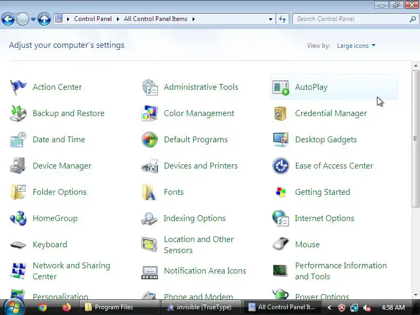
Task: Open the Getting Started icon
Action: [x=281, y=192]
